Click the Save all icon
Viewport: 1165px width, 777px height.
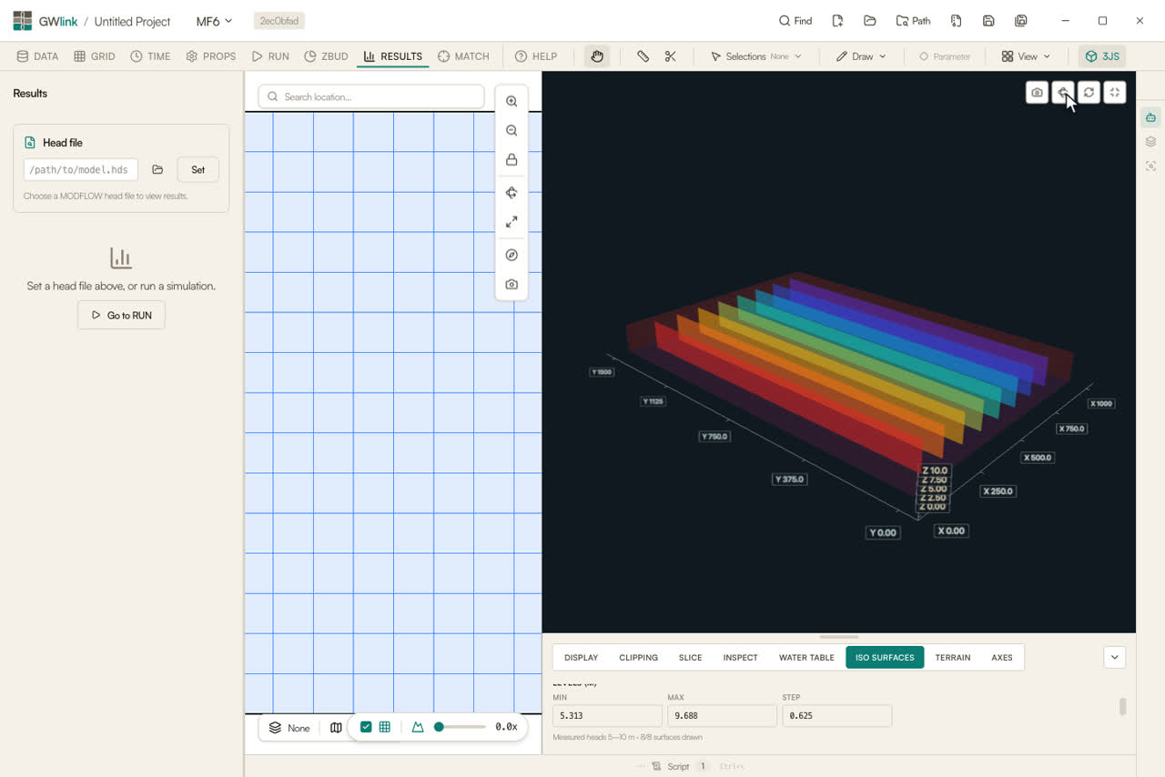[x=1021, y=21]
